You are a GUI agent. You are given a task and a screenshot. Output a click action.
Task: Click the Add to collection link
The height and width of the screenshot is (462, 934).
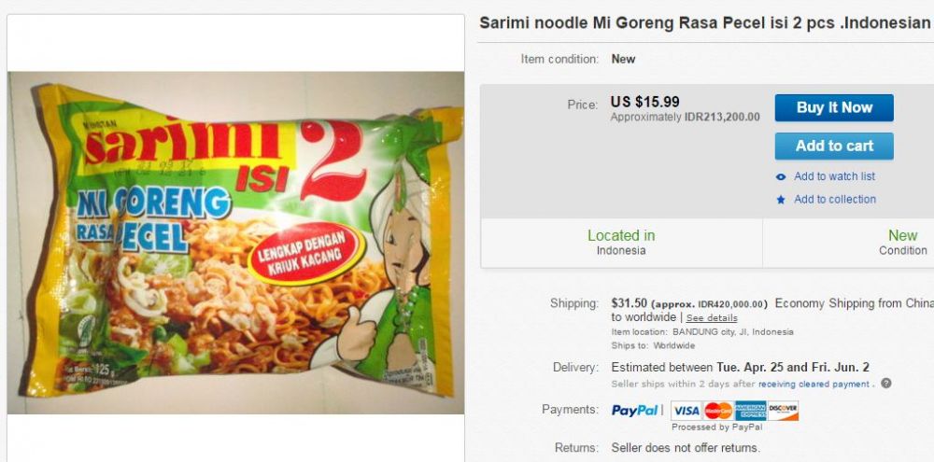[x=834, y=200]
